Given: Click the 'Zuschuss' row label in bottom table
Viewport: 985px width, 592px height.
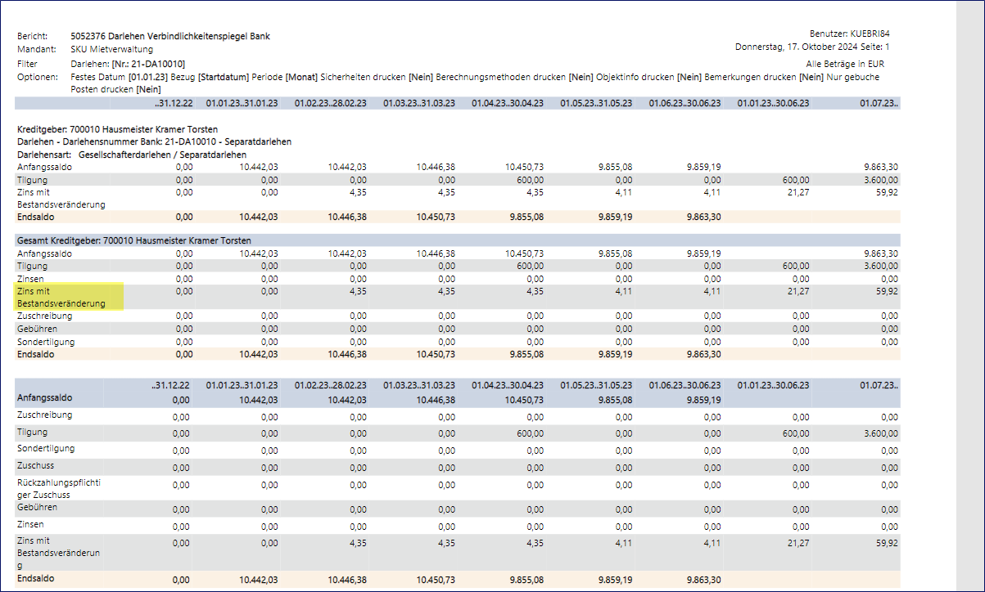Looking at the screenshot, I should 36,464.
